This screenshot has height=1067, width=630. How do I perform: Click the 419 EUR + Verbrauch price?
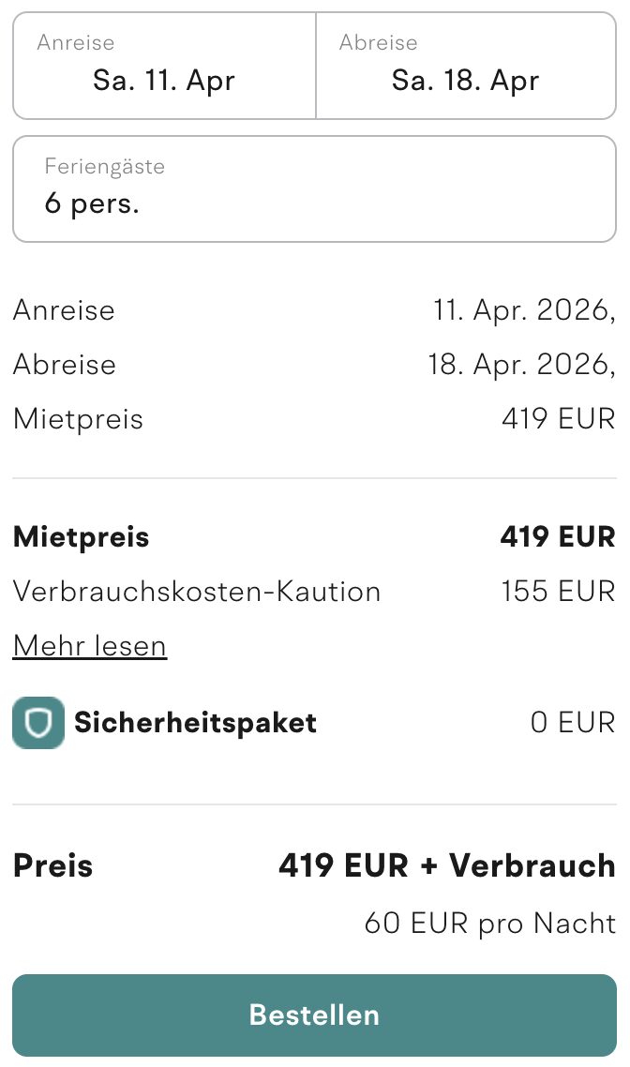(x=446, y=865)
